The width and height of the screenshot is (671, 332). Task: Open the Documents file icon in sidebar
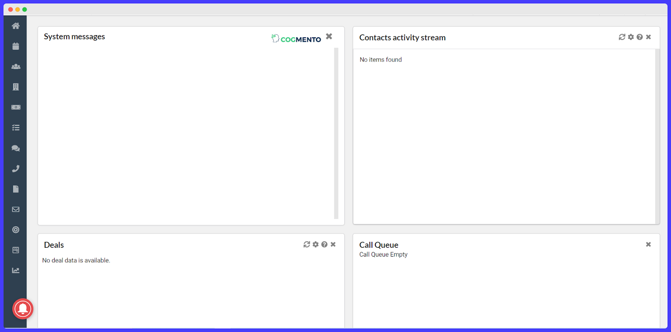tap(16, 189)
